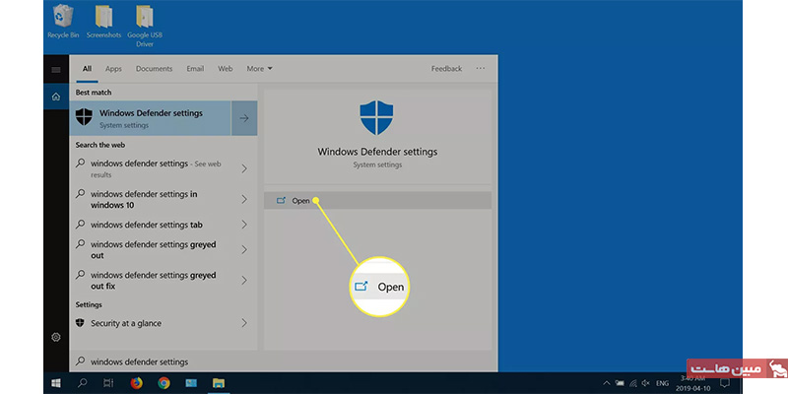The height and width of the screenshot is (394, 788).
Task: Switch to the Documents search tab
Action: (x=154, y=69)
